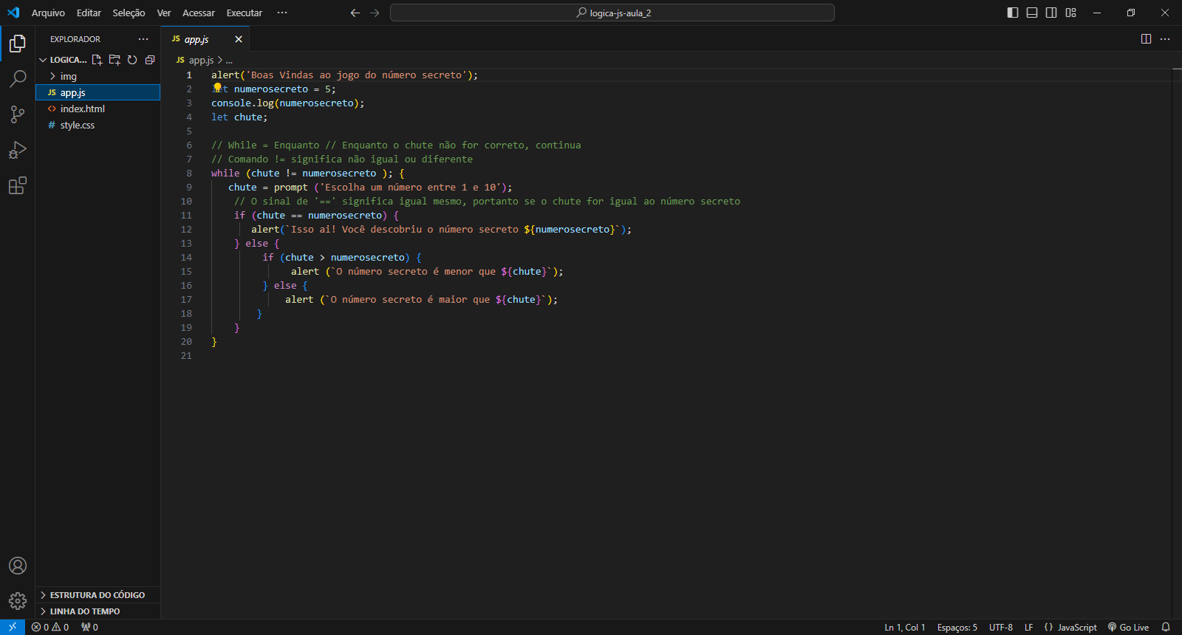Close the app.js editor tab

[x=238, y=39]
